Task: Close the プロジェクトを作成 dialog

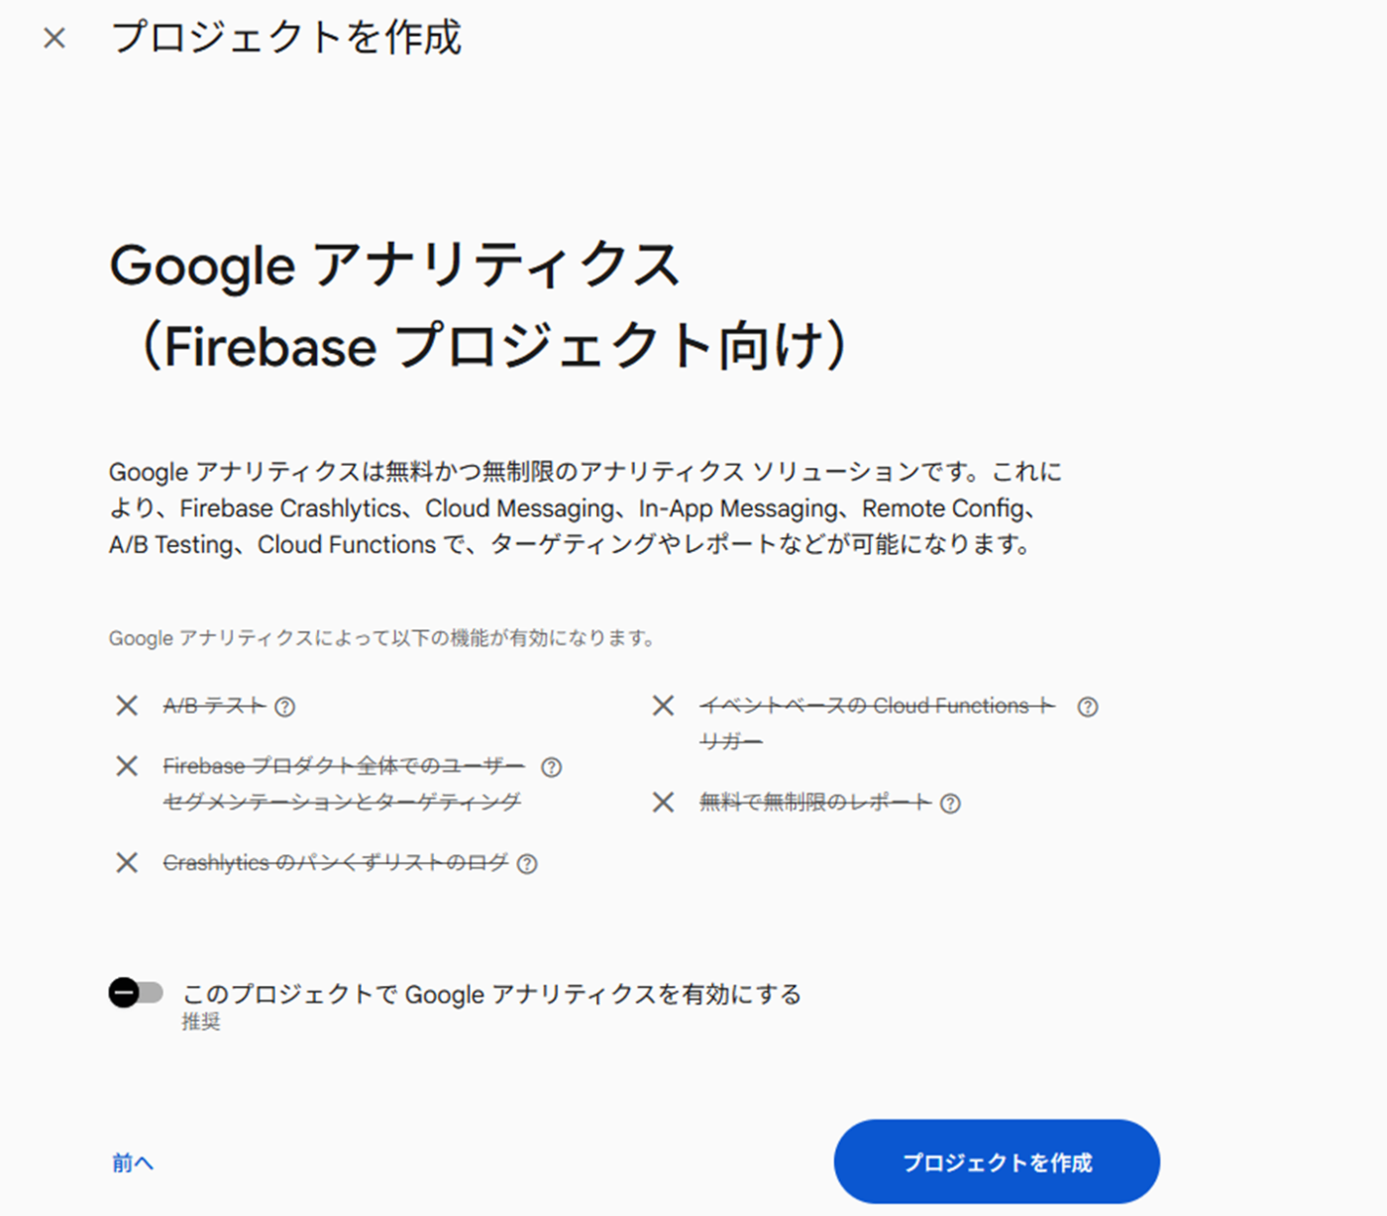Action: [54, 37]
